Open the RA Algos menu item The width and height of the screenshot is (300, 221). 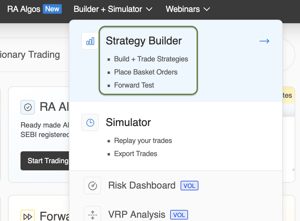point(24,9)
